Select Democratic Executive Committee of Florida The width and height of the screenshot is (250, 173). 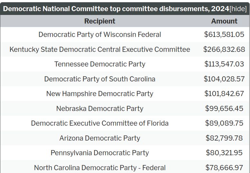point(100,123)
